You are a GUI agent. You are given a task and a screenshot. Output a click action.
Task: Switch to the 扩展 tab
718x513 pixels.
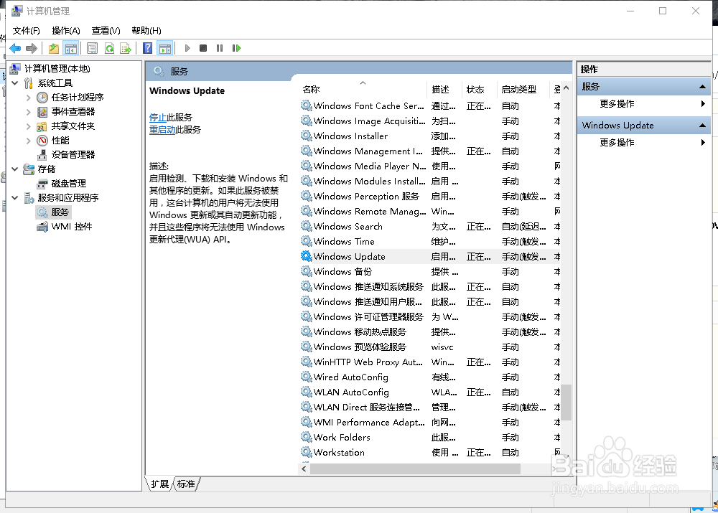[160, 484]
